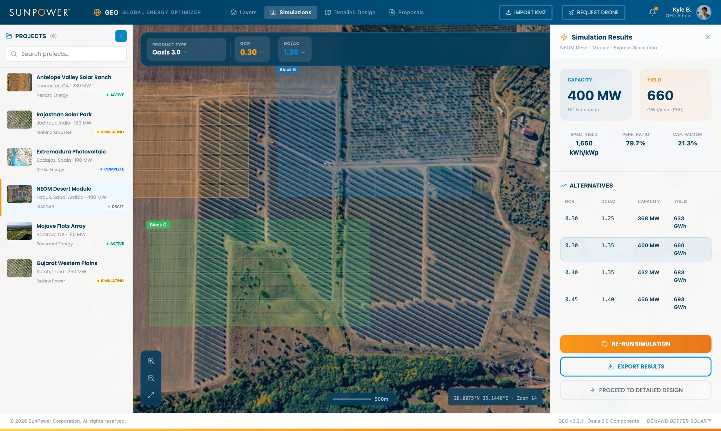This screenshot has width=721, height=431.
Task: Click the 500m scale bar
Action: click(x=360, y=399)
